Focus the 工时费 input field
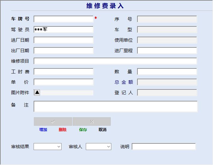213x165 pixels. coord(64,72)
